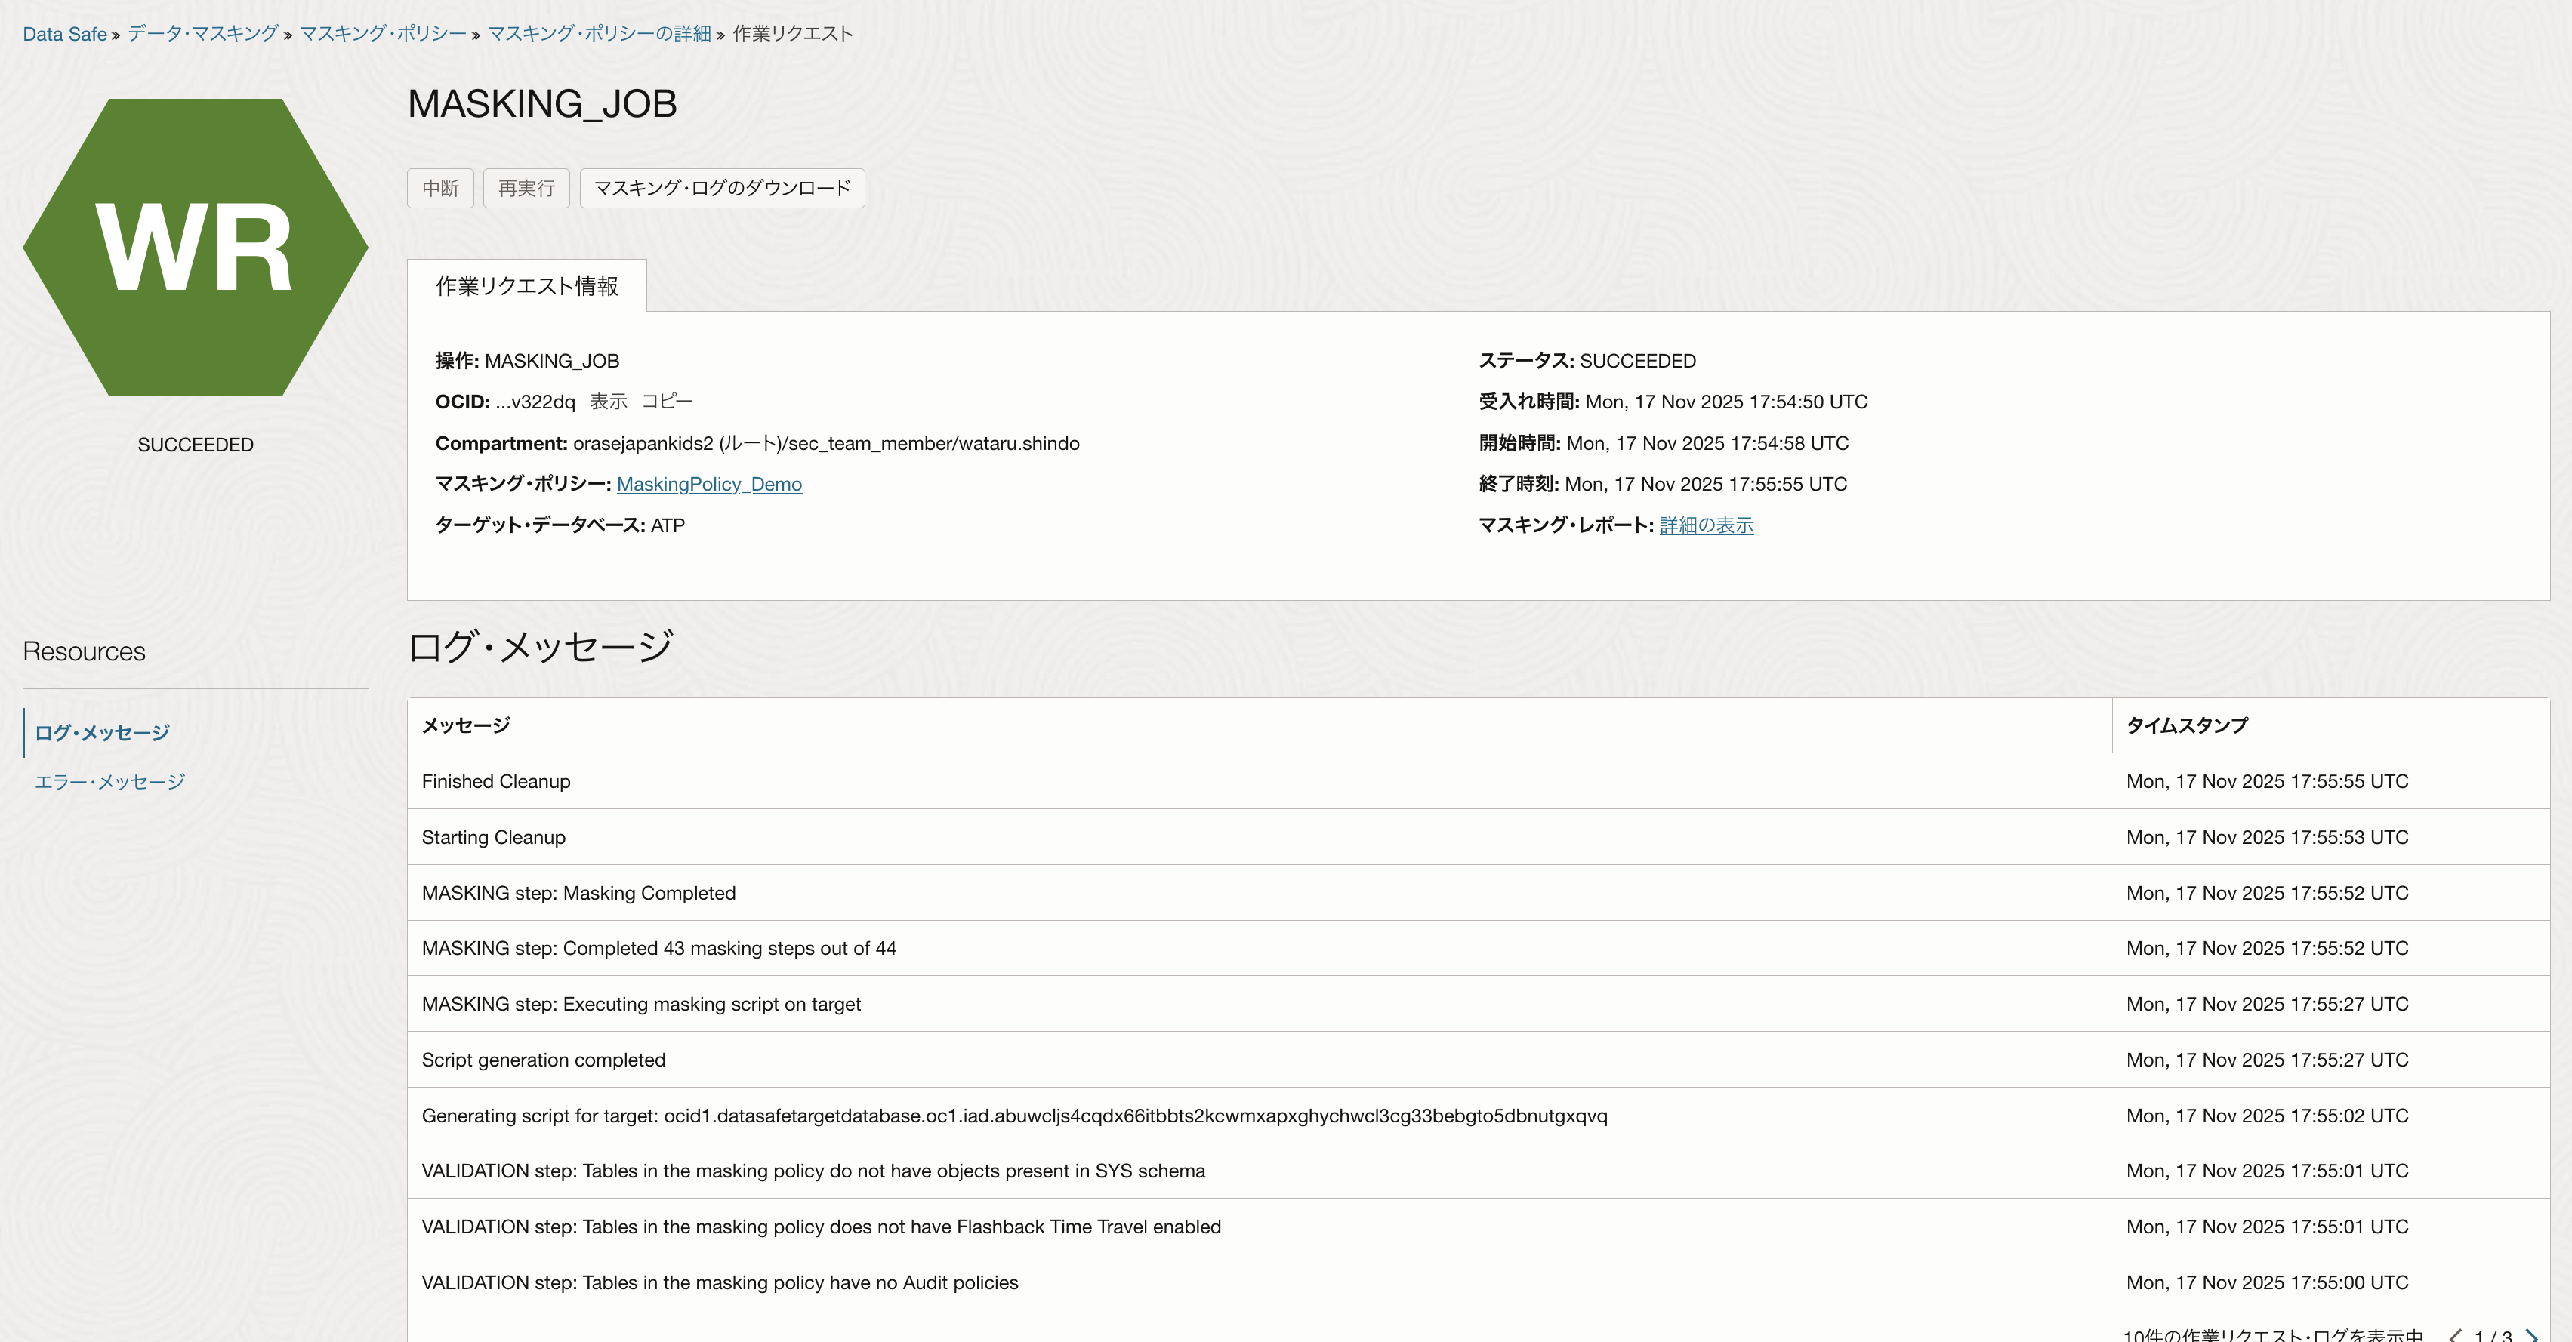Select ログ・メッセージ in Resources menu
Viewport: 2572px width, 1342px height.
[102, 734]
